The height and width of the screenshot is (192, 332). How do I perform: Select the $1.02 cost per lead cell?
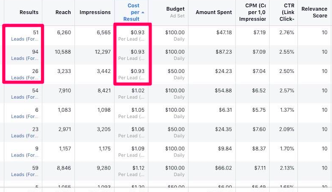[x=131, y=94]
